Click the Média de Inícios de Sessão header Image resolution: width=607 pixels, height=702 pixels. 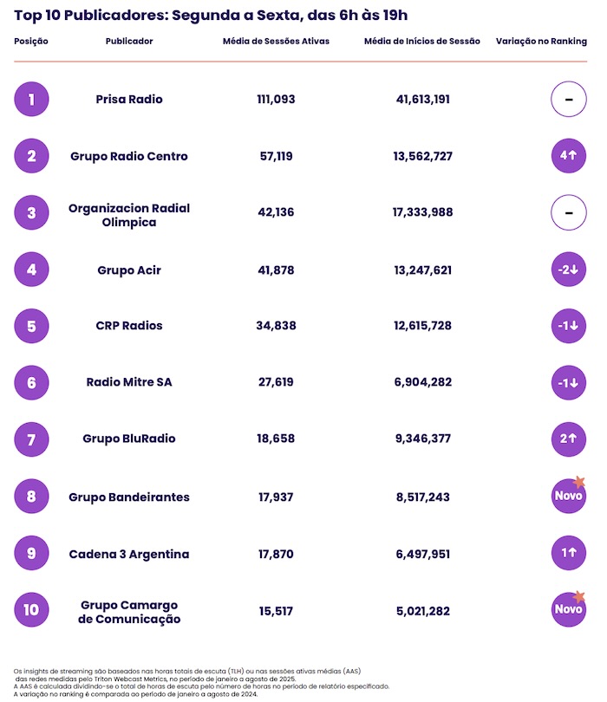422,42
